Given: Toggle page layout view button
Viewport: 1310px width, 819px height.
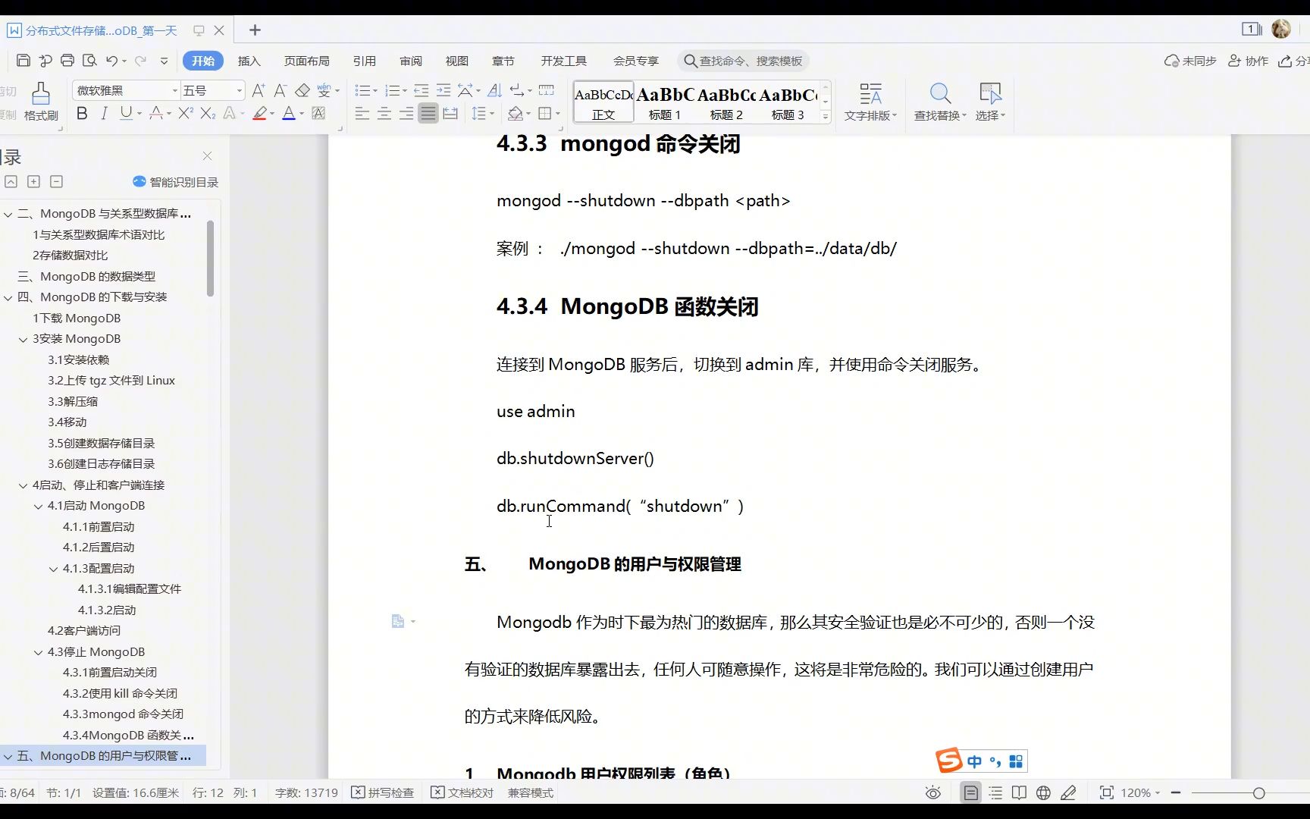Looking at the screenshot, I should tap(970, 793).
